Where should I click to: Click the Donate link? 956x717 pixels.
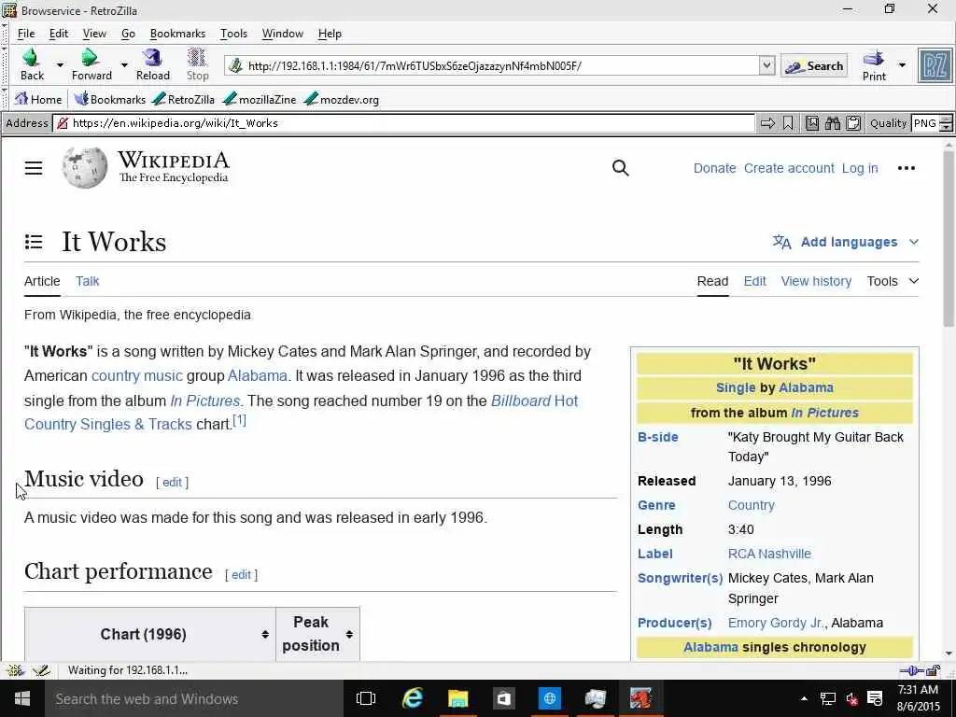pyautogui.click(x=714, y=168)
